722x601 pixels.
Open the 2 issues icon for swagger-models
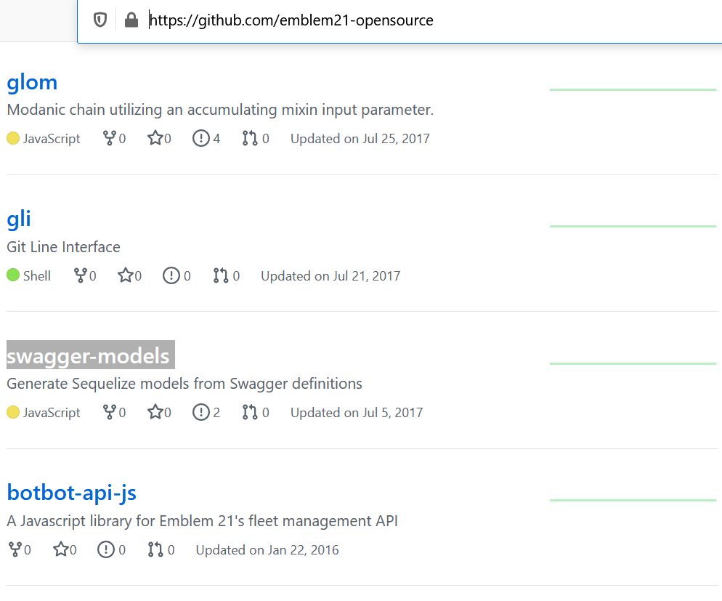point(200,412)
